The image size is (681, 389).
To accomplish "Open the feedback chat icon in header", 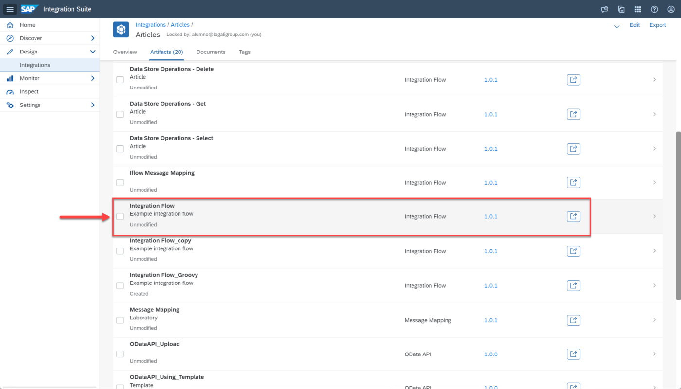I will coord(605,9).
